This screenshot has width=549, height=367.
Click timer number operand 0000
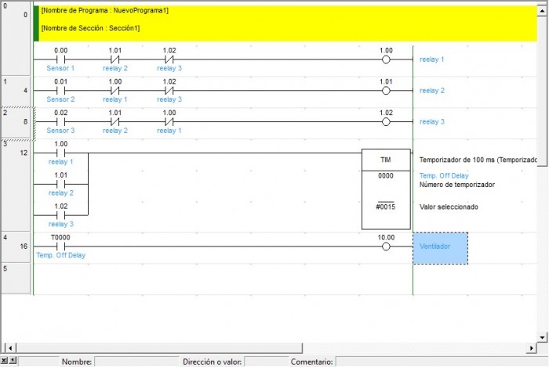click(386, 175)
